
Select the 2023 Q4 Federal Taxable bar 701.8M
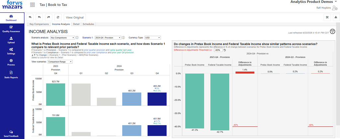56,126
